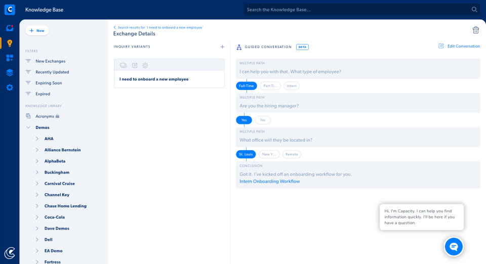Open the inbox icon with red notification
Image resolution: width=486 pixels, height=264 pixels.
[10, 28]
